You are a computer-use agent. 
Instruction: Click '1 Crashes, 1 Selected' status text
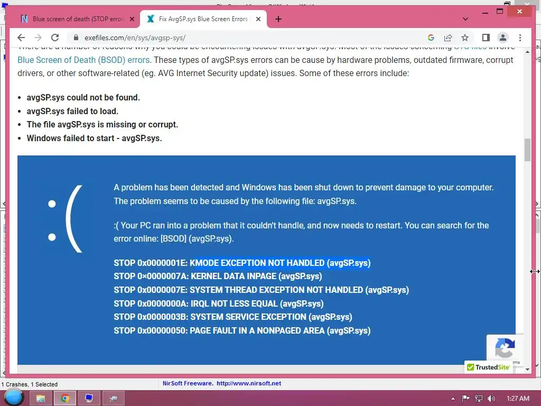pyautogui.click(x=30, y=384)
